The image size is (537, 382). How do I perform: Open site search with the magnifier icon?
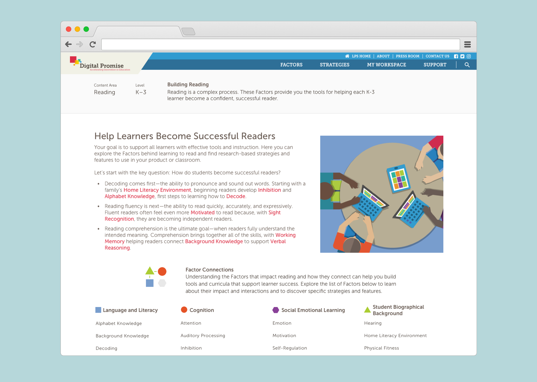pos(467,65)
